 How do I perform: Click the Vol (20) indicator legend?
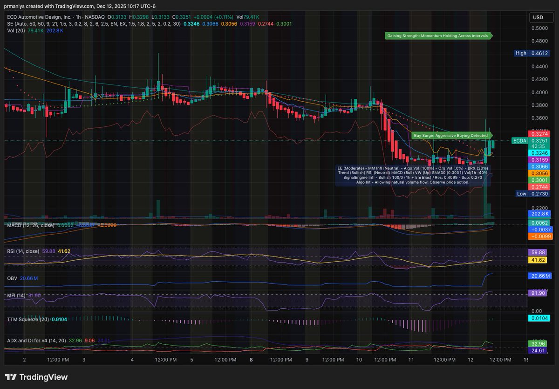pos(15,30)
